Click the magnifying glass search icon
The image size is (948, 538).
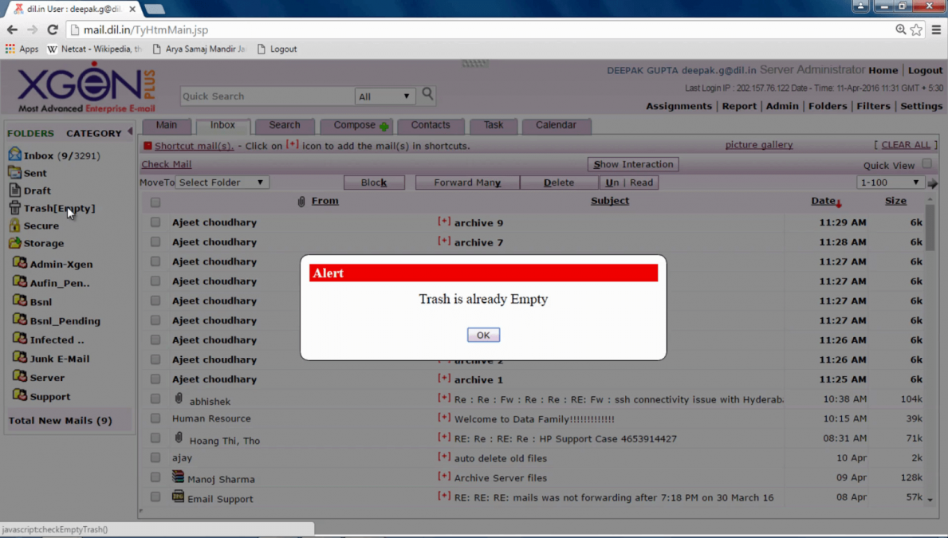click(427, 95)
